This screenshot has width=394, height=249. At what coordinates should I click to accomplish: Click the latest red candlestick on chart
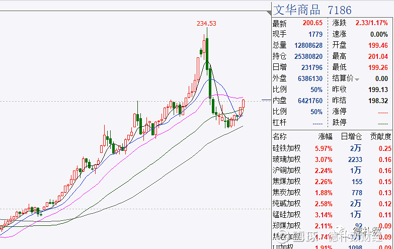(243, 104)
